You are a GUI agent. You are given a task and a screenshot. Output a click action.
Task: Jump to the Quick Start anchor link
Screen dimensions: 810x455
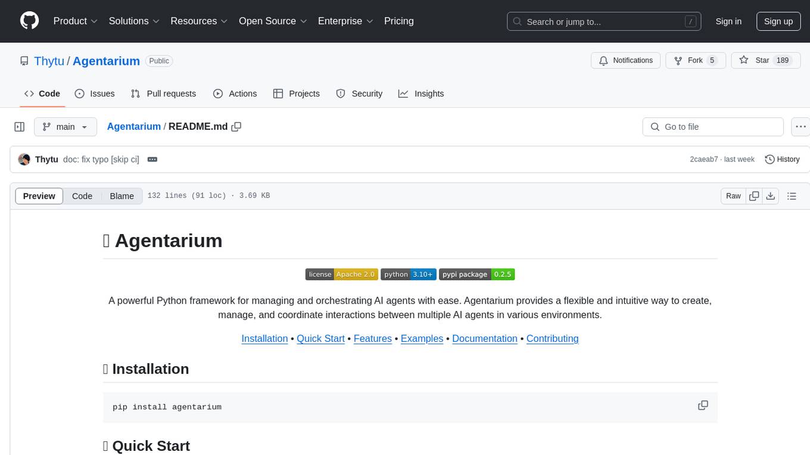320,338
